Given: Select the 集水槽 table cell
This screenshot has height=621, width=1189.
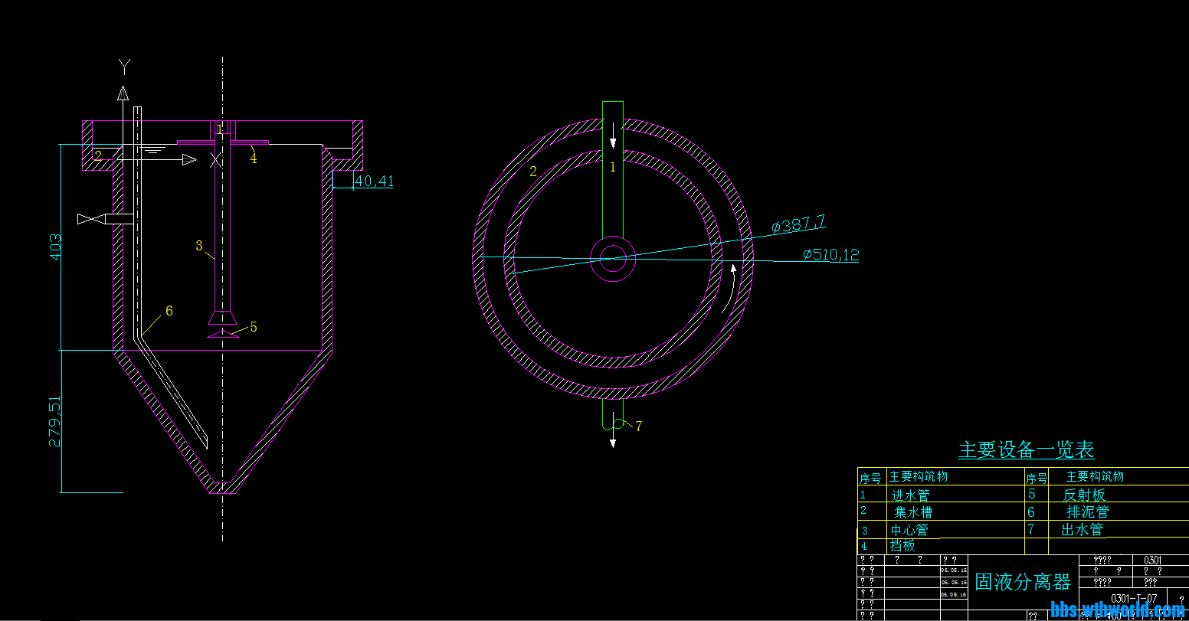Looking at the screenshot, I should click(913, 512).
